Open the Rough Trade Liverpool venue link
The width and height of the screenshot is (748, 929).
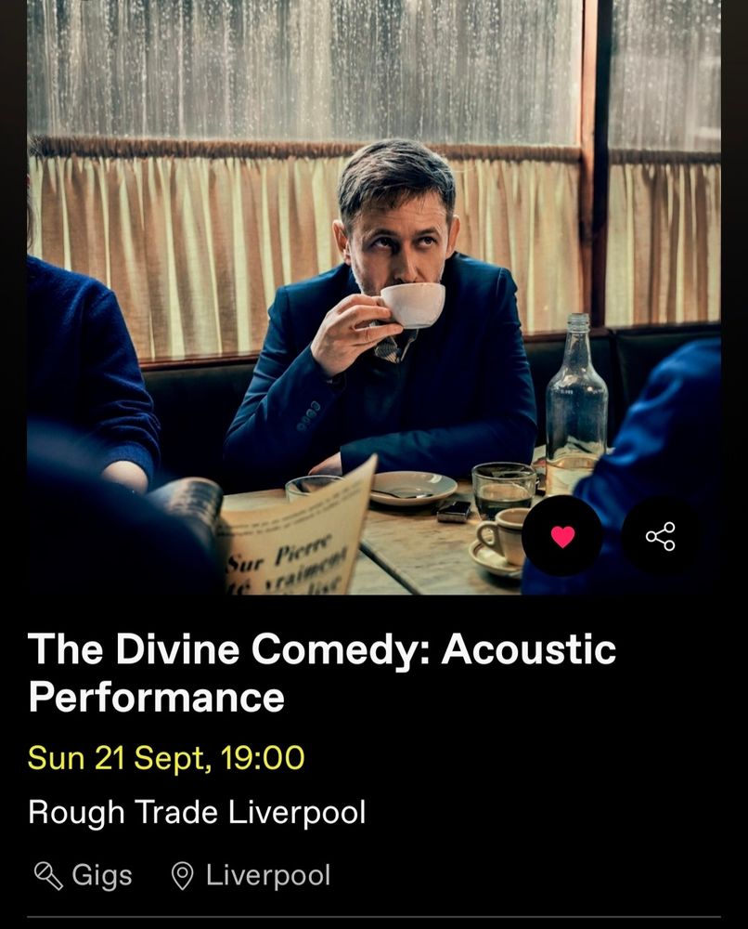tap(197, 812)
